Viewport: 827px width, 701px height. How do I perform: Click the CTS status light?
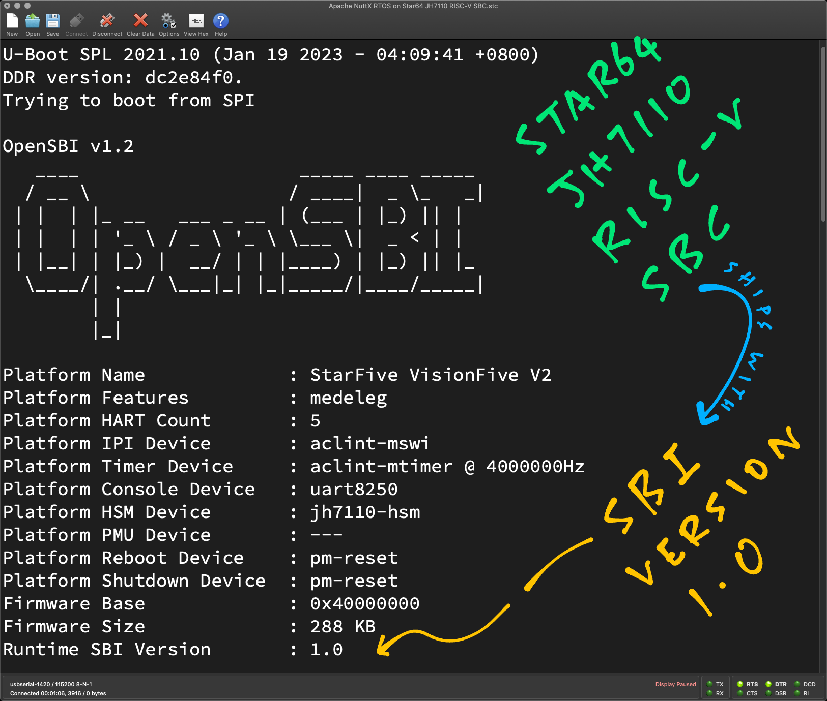click(x=740, y=693)
